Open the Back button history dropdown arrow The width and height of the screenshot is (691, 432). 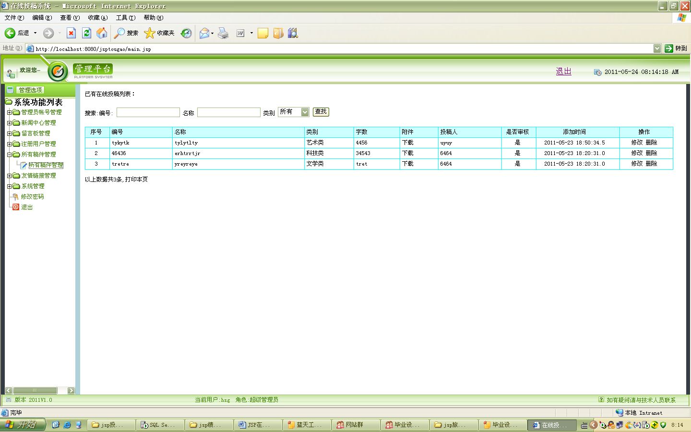(35, 33)
